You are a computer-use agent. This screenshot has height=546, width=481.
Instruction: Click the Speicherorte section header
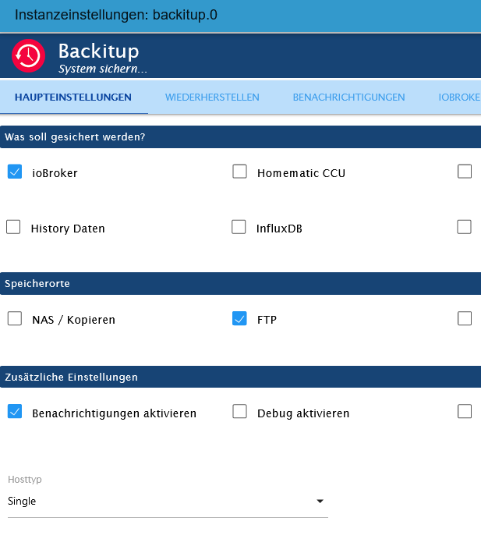point(240,284)
